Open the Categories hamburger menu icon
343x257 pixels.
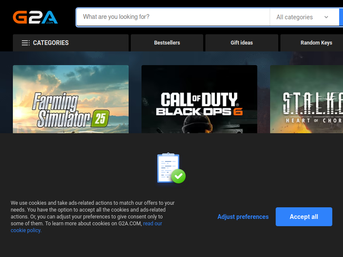click(26, 43)
